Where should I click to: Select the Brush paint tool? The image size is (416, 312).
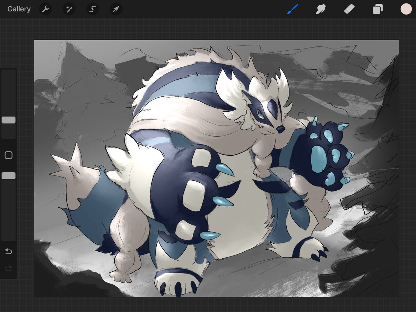click(292, 9)
